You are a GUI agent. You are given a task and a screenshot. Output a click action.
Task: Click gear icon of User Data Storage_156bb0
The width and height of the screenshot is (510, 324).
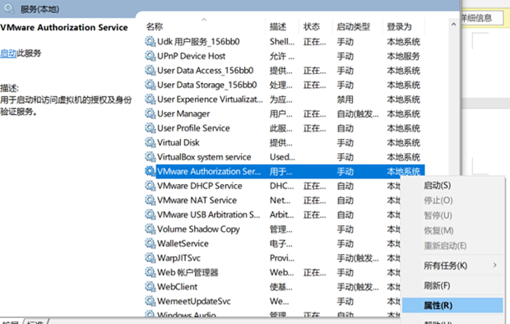(150, 85)
